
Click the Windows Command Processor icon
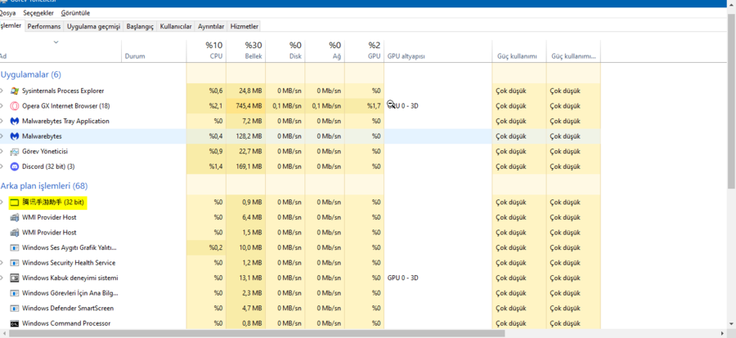pos(15,323)
